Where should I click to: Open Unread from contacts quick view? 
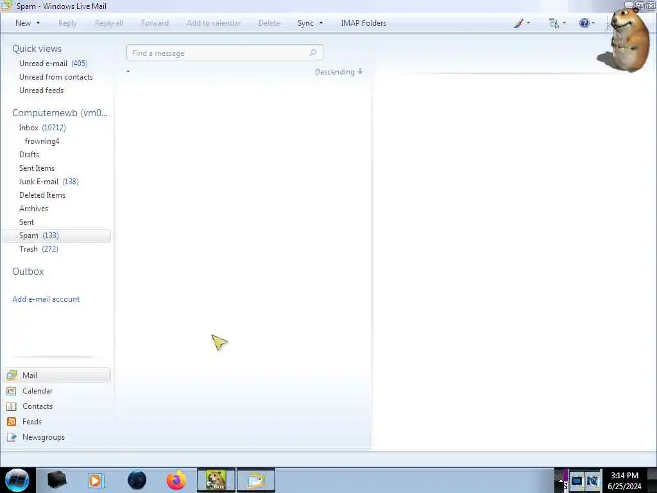click(56, 77)
